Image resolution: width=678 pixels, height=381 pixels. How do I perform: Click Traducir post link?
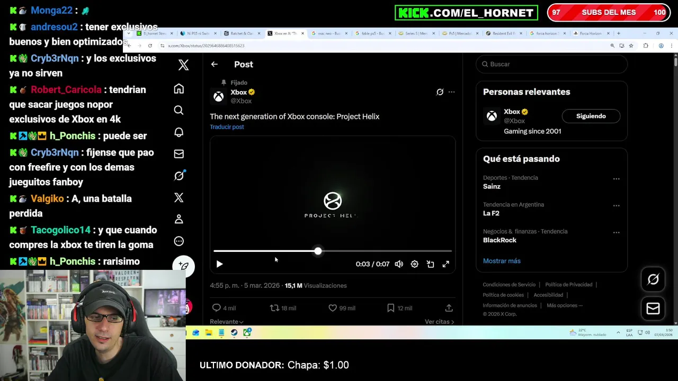point(227,127)
